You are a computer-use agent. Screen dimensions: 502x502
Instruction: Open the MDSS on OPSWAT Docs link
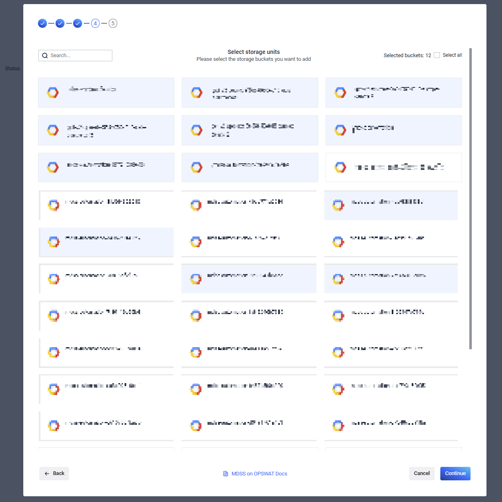259,474
